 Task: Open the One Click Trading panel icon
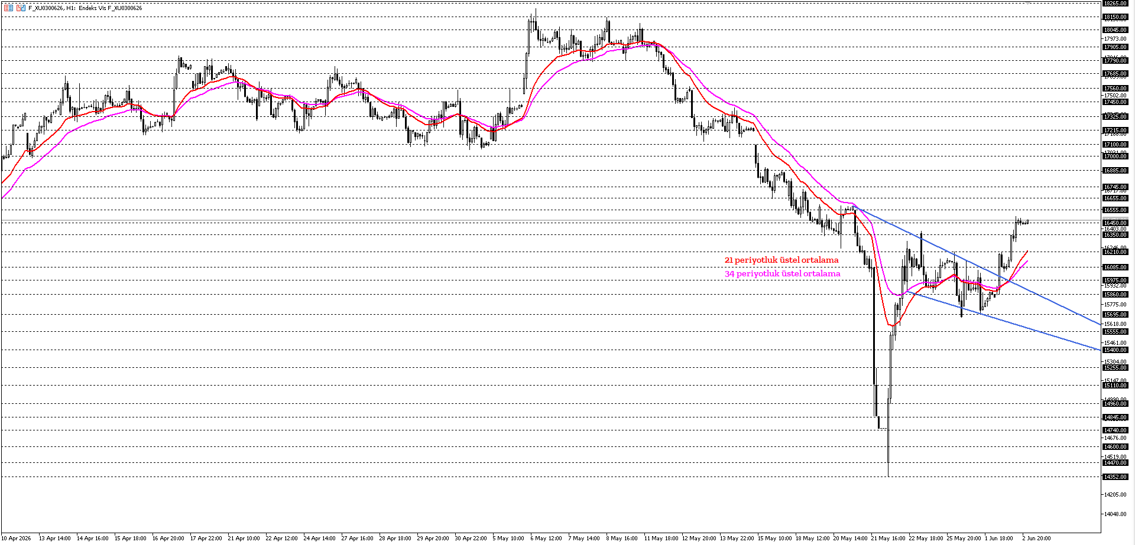[x=21, y=8]
